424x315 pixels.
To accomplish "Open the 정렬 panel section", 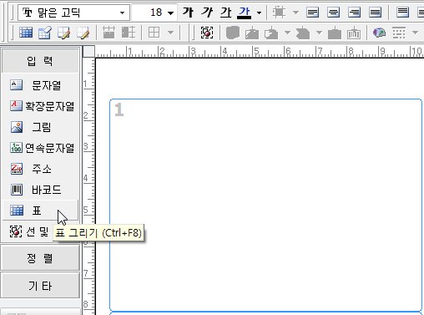I will click(40, 258).
